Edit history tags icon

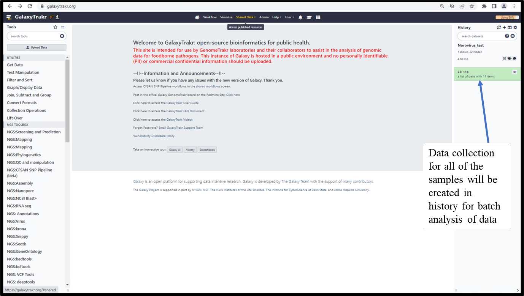[x=510, y=58]
